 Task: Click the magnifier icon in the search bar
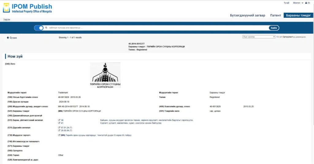pos(46,28)
